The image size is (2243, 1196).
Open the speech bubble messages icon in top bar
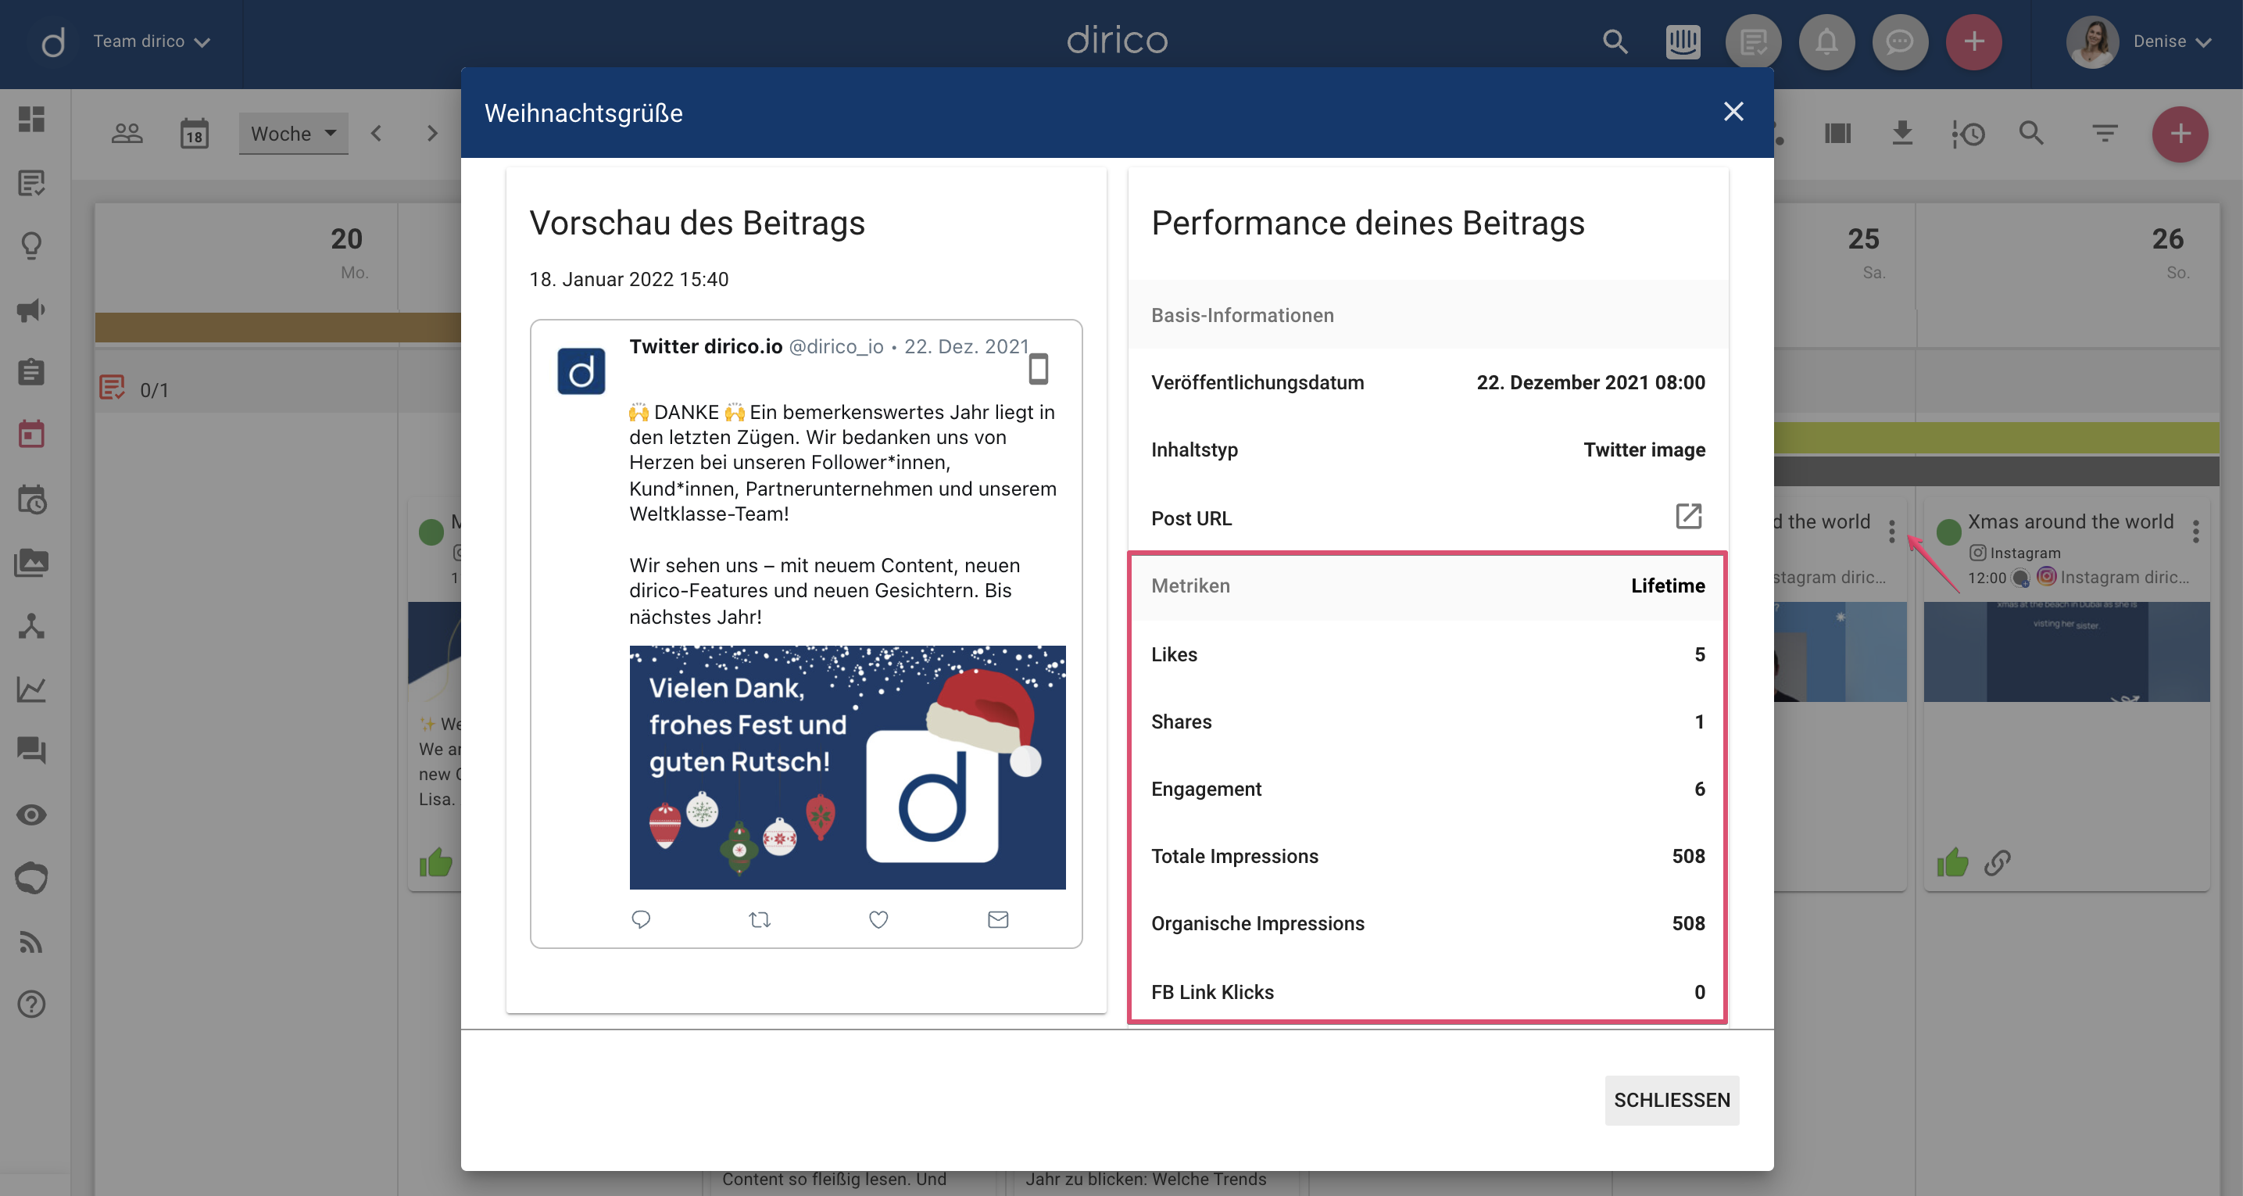pos(1900,41)
